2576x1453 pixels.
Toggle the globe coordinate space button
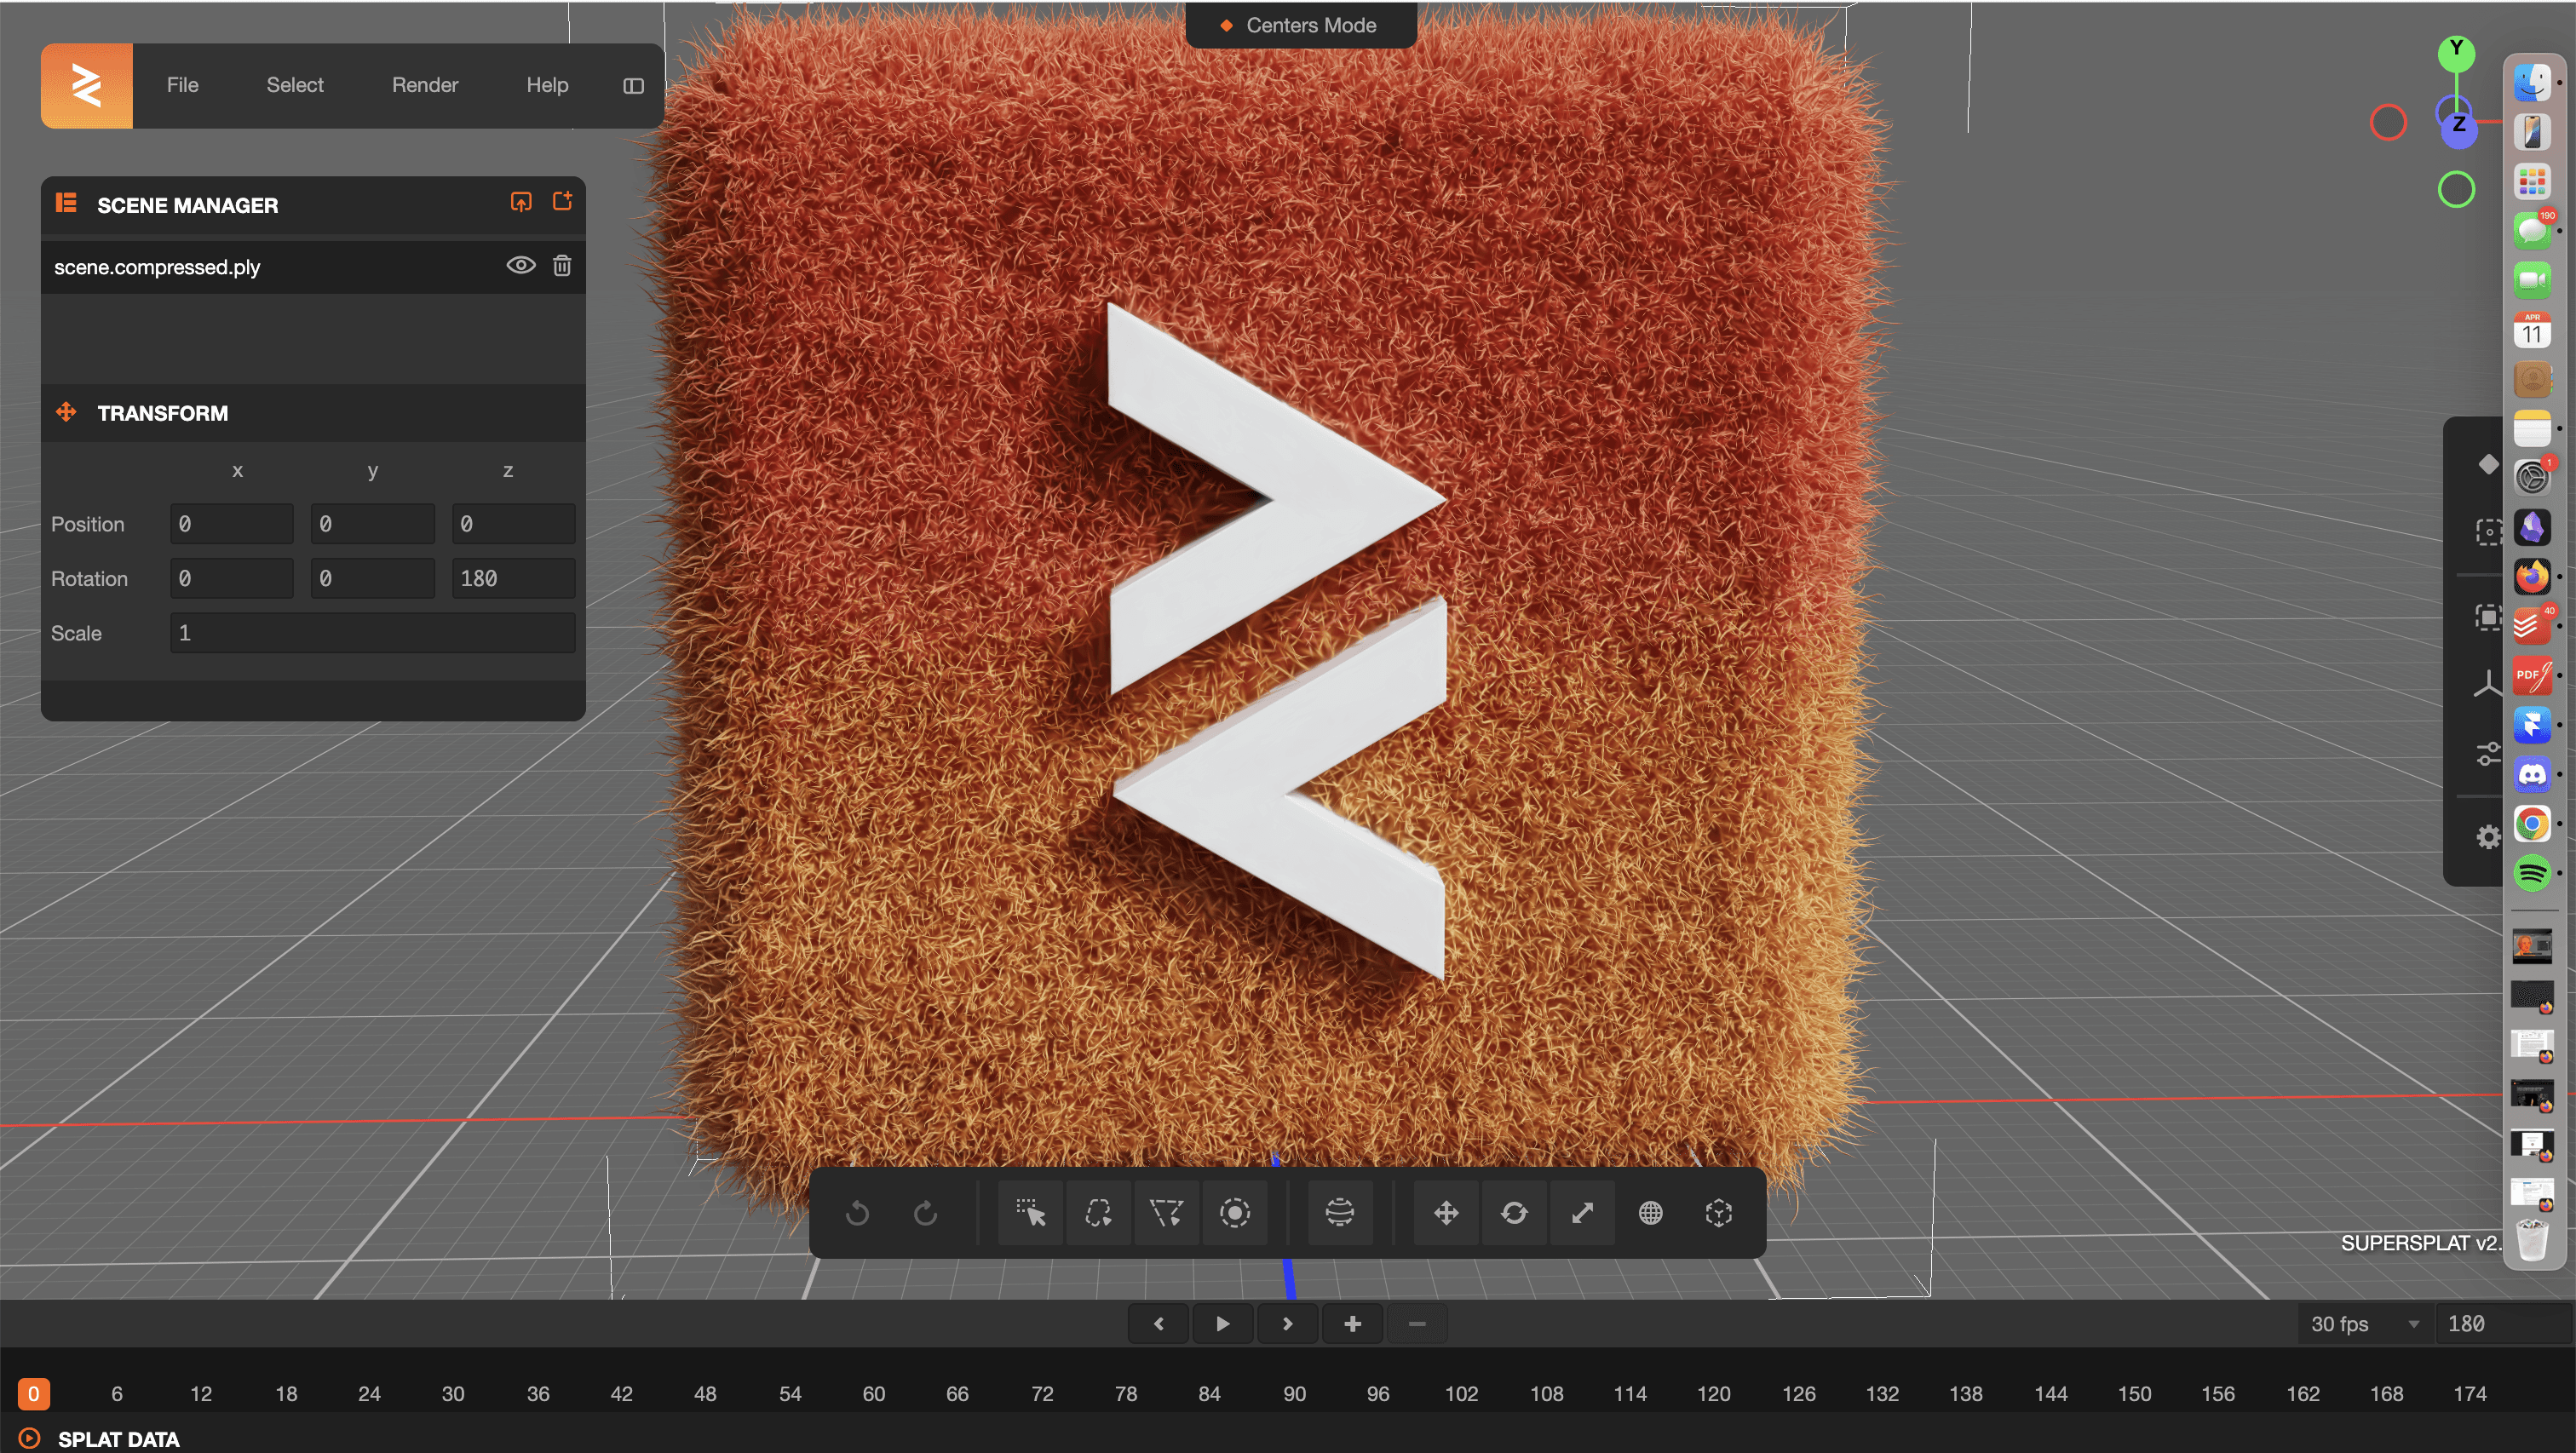(1650, 1213)
